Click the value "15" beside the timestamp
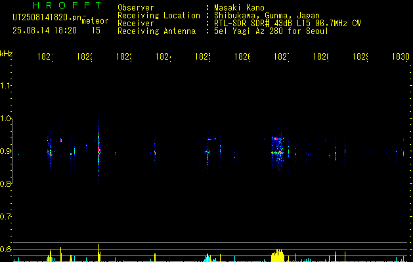Image resolution: width=413 pixels, height=262 pixels. tap(96, 31)
